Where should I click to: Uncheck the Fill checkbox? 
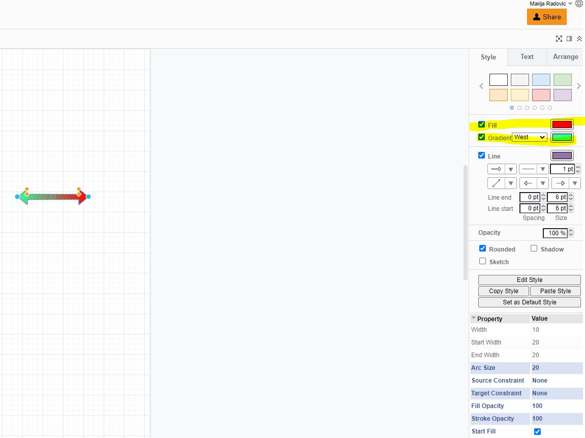coord(481,124)
